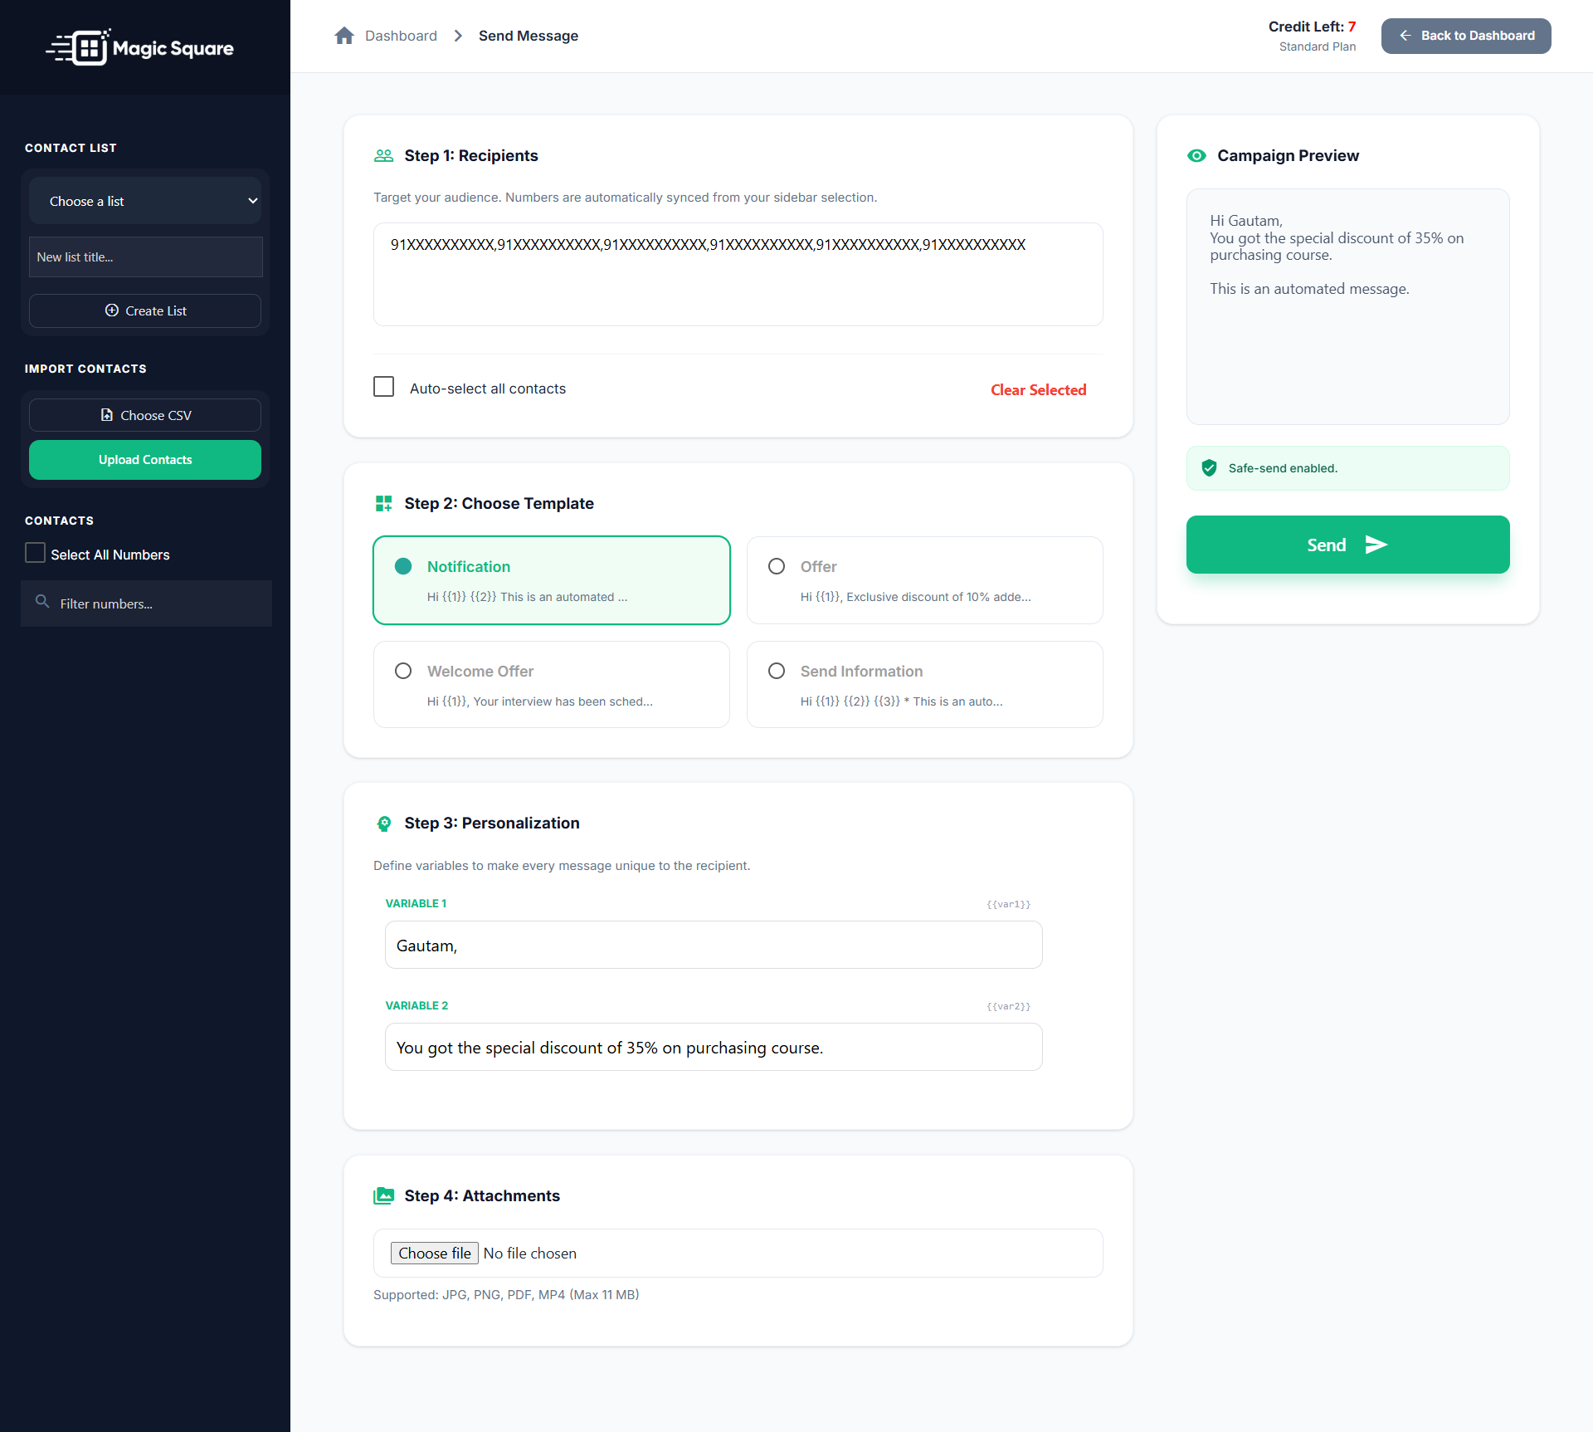Click the Create List button
Screen dimensions: 1593x1432
(x=145, y=310)
